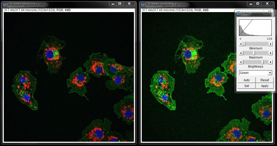Open the Green channel dropdown
This screenshot has width=277, height=146.
pos(270,73)
